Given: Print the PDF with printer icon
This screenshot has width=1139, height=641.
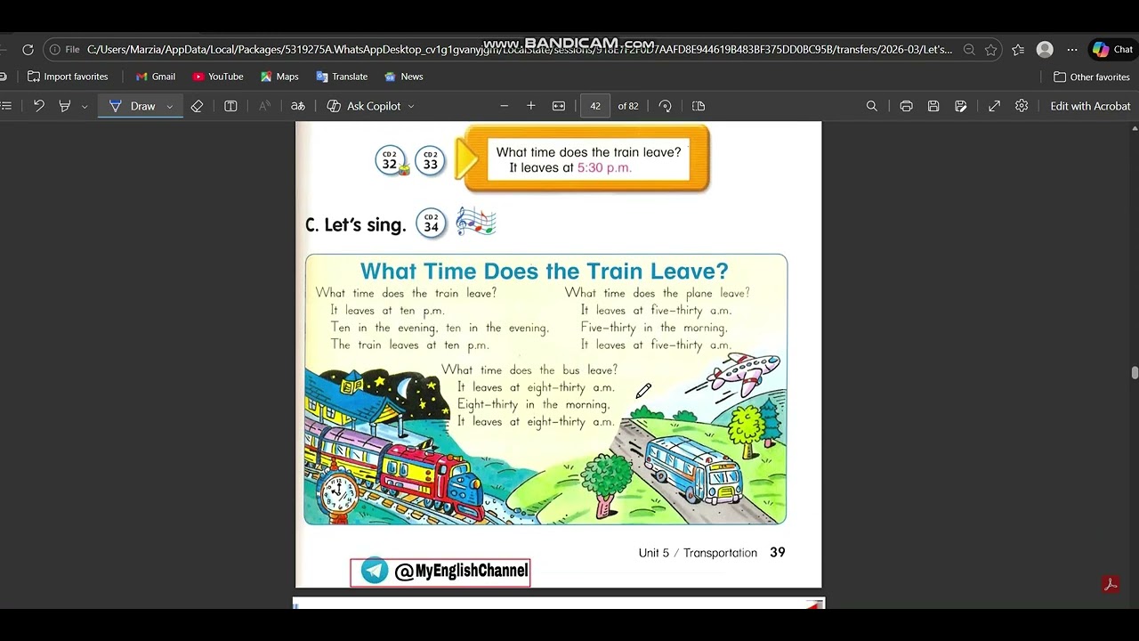Looking at the screenshot, I should pyautogui.click(x=906, y=106).
